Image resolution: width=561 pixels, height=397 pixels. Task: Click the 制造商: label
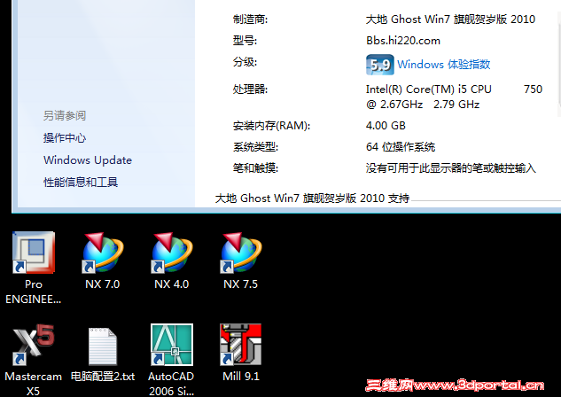pos(250,19)
